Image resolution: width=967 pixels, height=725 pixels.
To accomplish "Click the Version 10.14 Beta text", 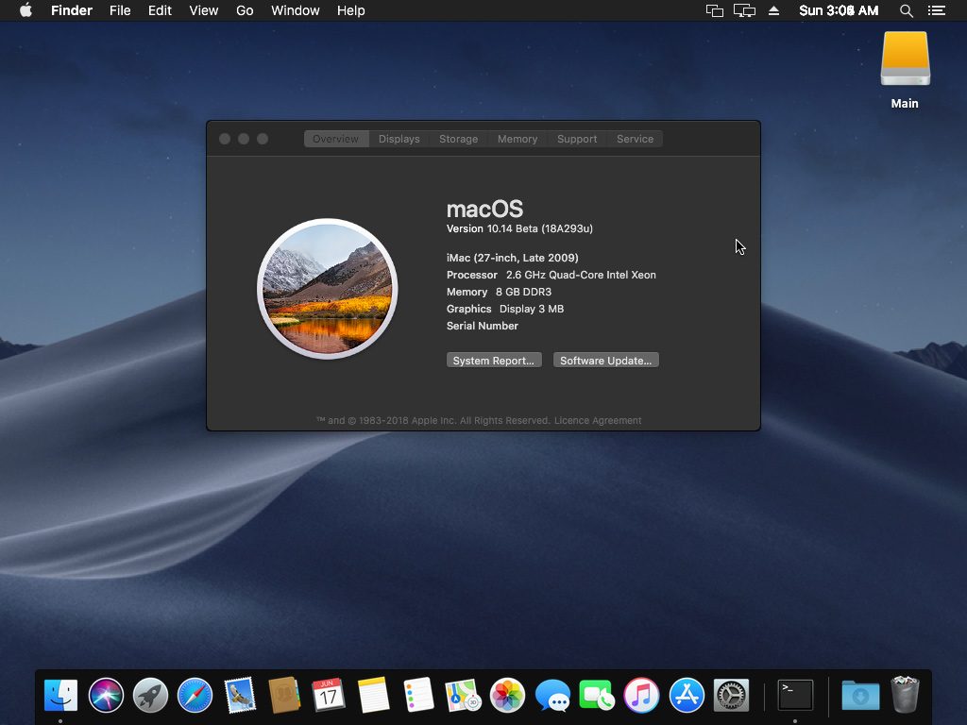I will [520, 228].
